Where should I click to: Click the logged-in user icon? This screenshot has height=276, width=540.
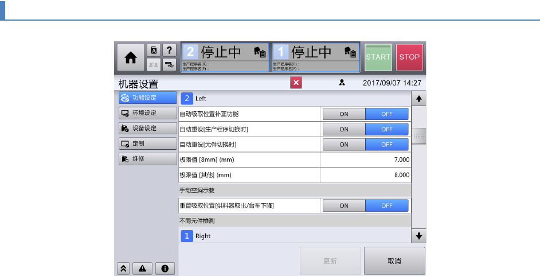(x=342, y=83)
